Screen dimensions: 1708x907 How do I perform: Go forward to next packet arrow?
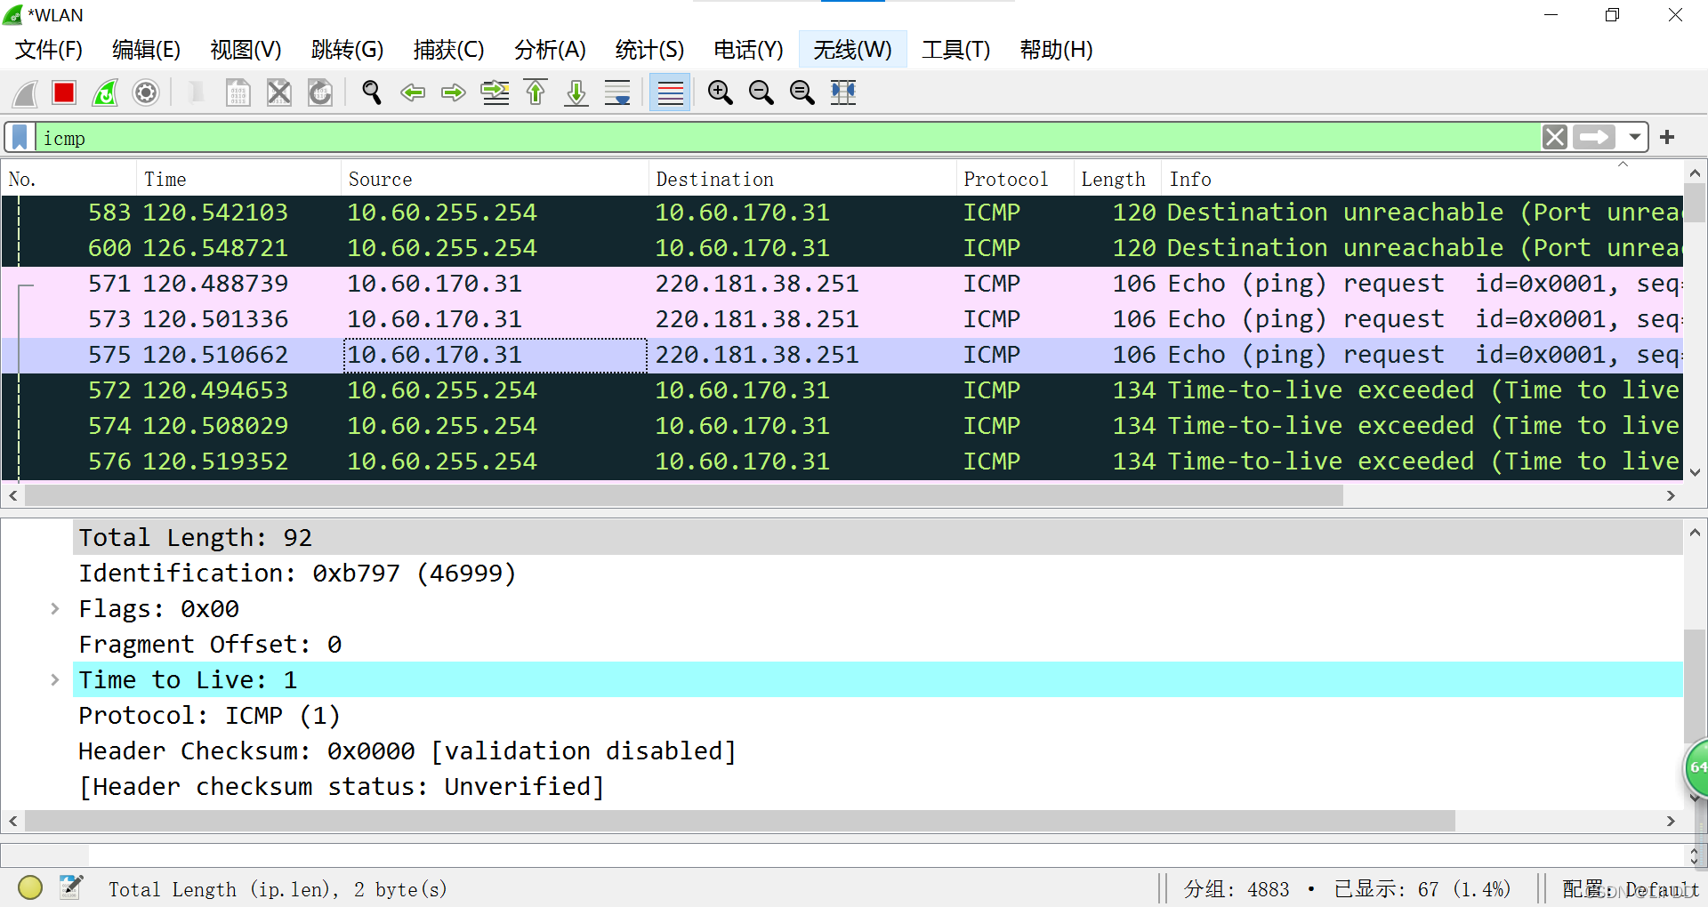pyautogui.click(x=454, y=92)
